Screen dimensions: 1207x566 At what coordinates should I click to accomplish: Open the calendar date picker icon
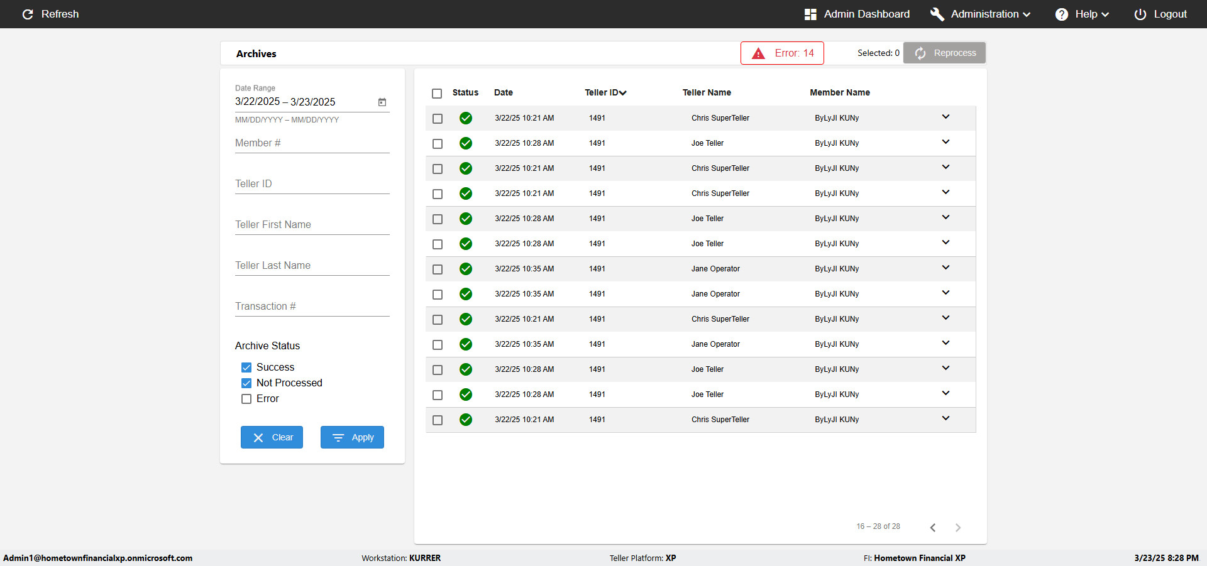pos(382,102)
